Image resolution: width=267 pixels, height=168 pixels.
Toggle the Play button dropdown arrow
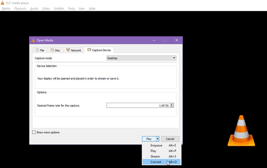157,139
